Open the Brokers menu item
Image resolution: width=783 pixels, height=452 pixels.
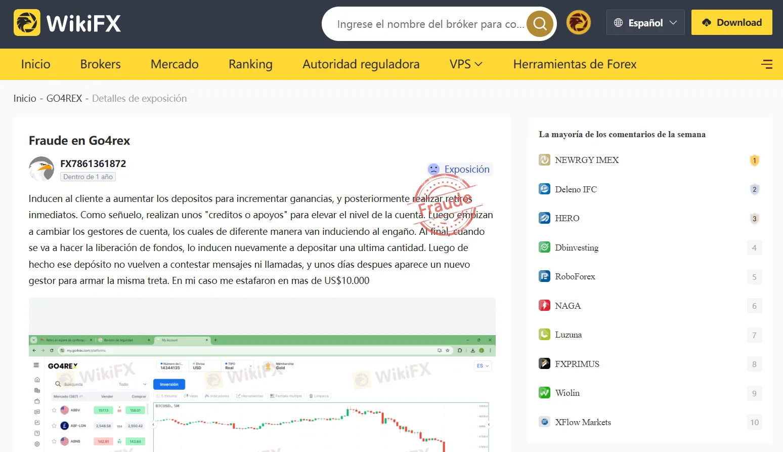click(x=101, y=64)
